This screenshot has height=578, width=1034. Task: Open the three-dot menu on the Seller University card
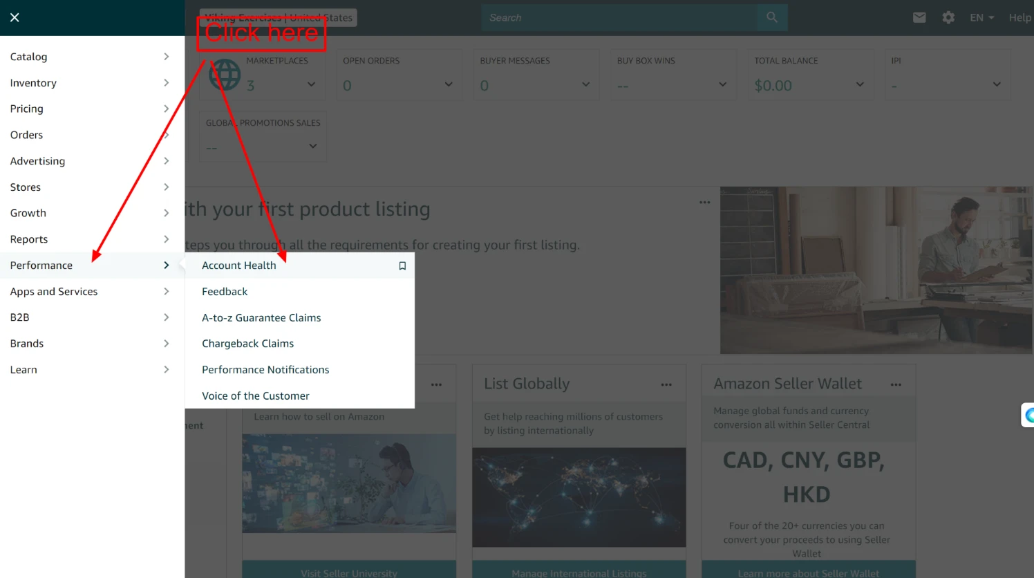pos(436,384)
